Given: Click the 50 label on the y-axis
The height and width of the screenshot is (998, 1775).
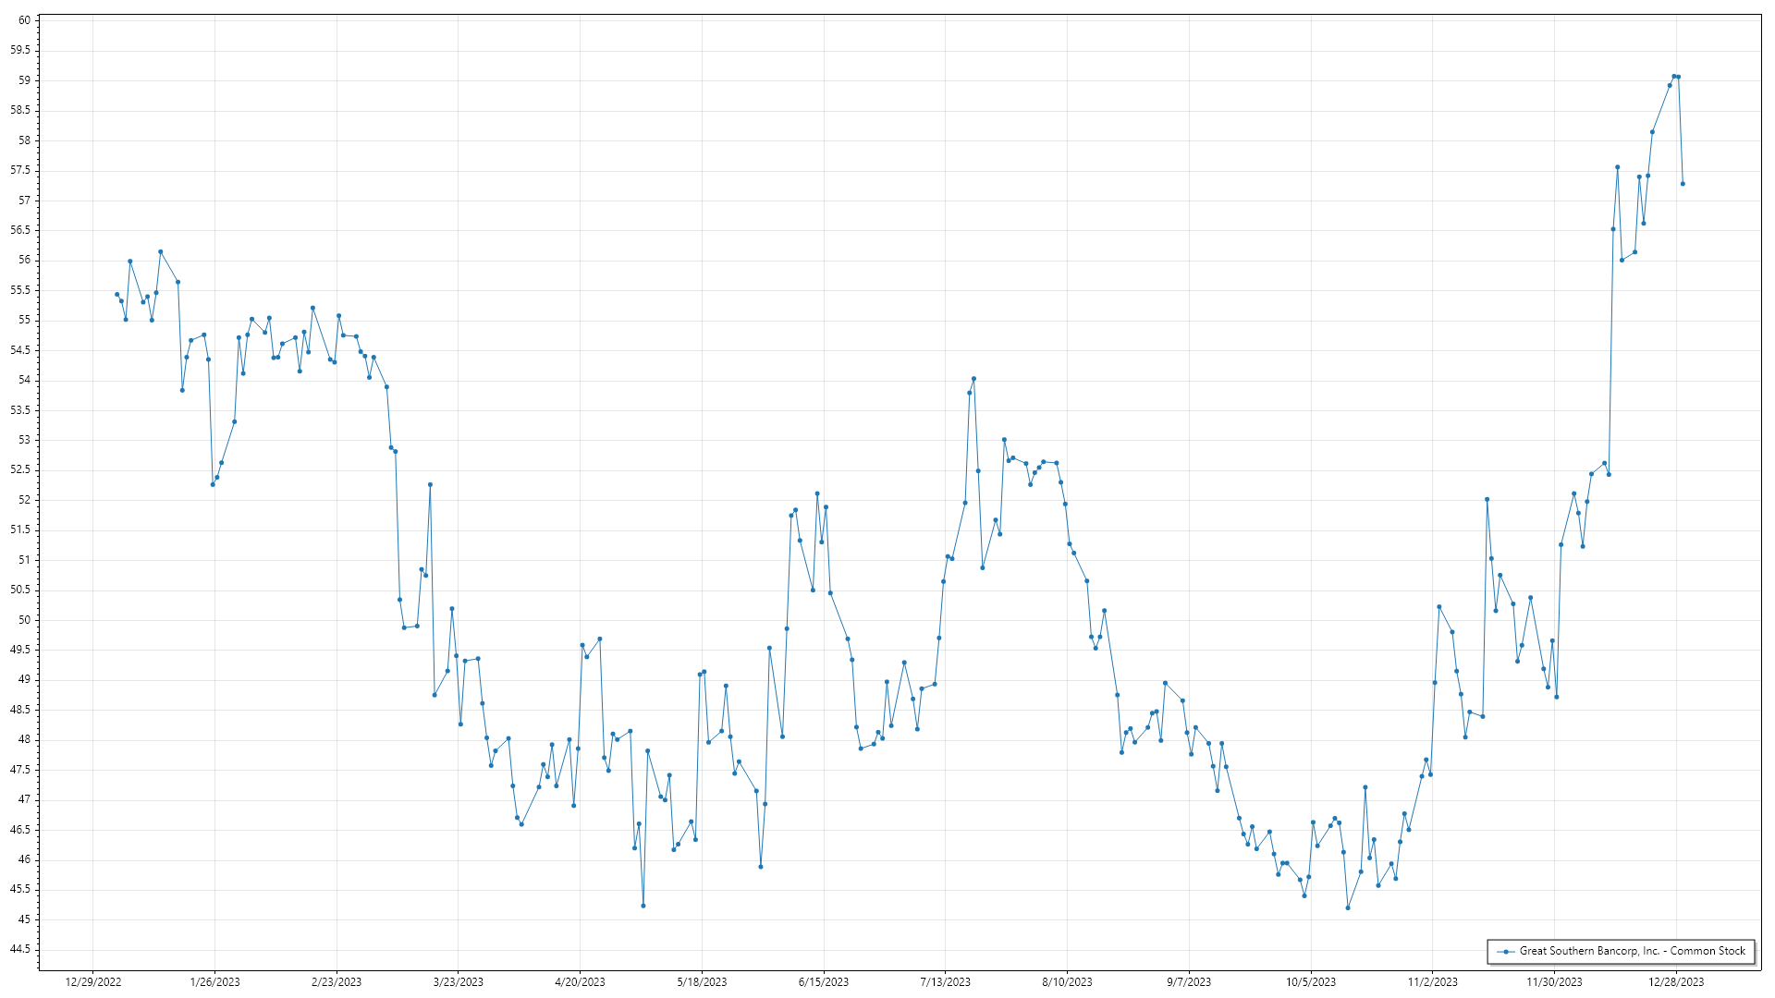Looking at the screenshot, I should coord(25,620).
